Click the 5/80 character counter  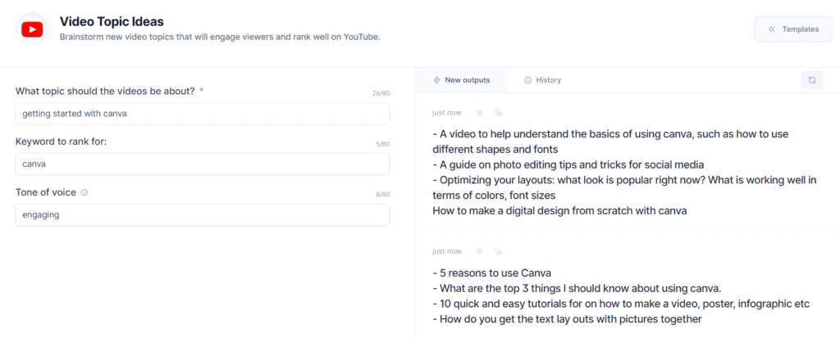(x=382, y=144)
